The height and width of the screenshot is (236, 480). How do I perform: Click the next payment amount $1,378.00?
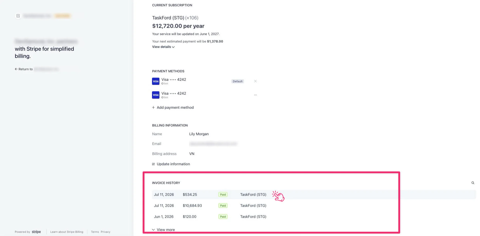215,41
